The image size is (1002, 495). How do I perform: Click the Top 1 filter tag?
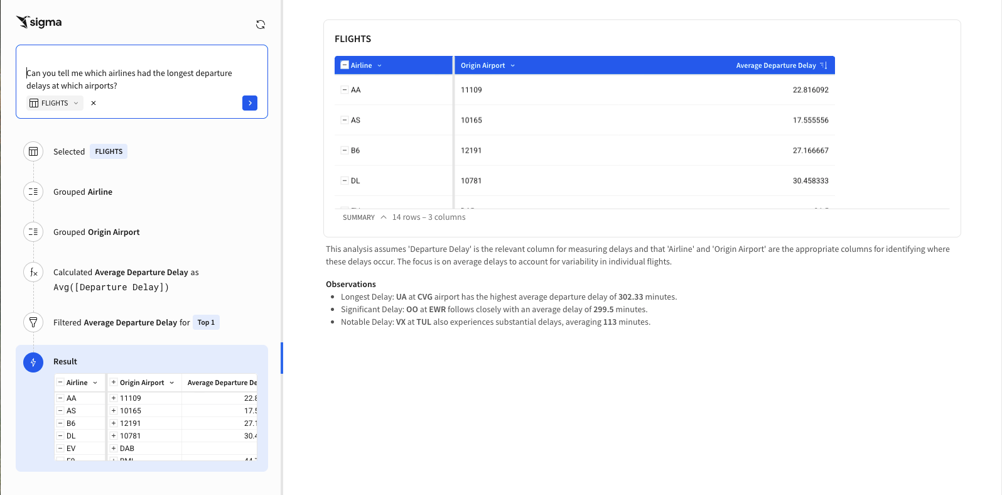(206, 322)
